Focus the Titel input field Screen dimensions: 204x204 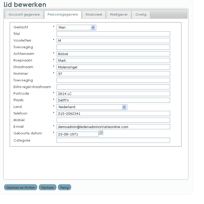coord(113,34)
